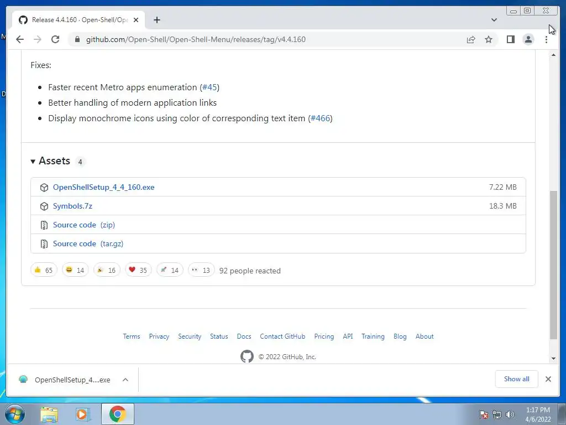Viewport: 566px width, 425px height.
Task: Open the Windows Start menu
Action: click(x=15, y=414)
